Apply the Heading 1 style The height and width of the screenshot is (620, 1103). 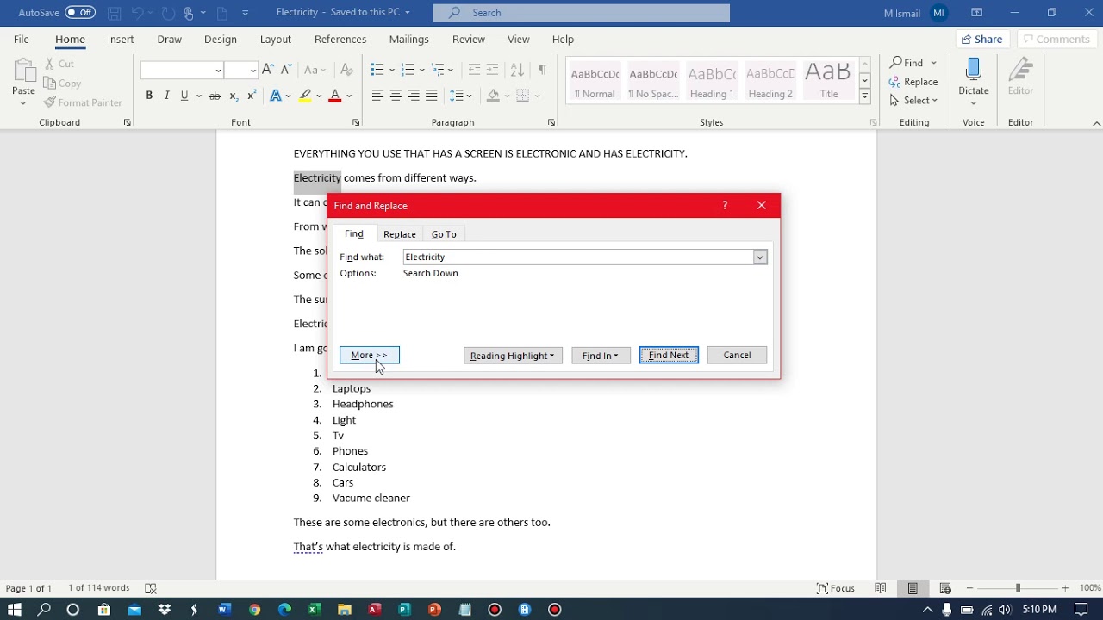[712, 81]
